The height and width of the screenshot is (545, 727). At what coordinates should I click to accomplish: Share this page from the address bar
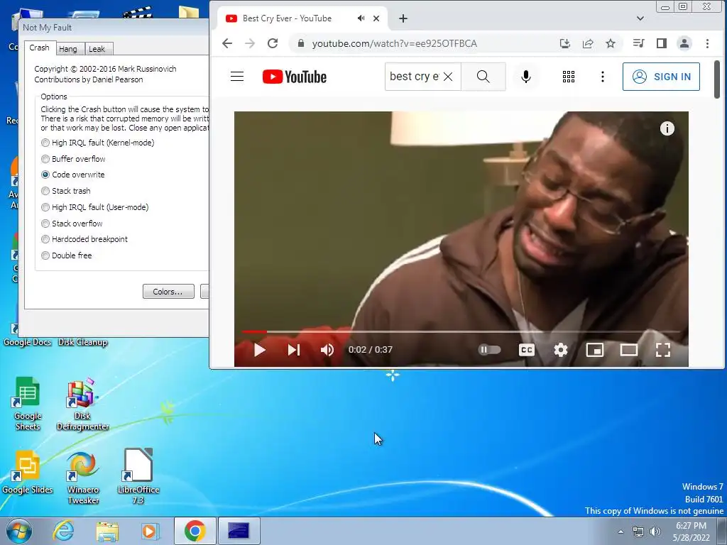(588, 43)
